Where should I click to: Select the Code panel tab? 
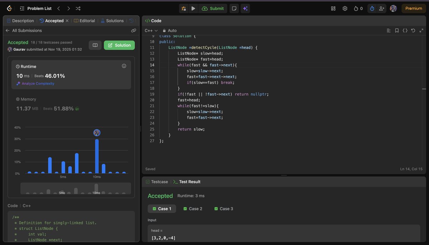point(153,21)
